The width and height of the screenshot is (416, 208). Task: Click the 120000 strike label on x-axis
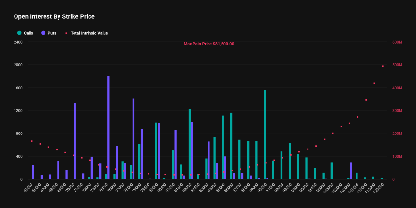pyautogui.click(x=380, y=188)
